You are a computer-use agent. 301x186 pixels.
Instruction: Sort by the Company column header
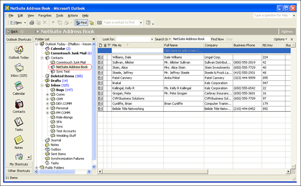pyautogui.click(x=218, y=45)
